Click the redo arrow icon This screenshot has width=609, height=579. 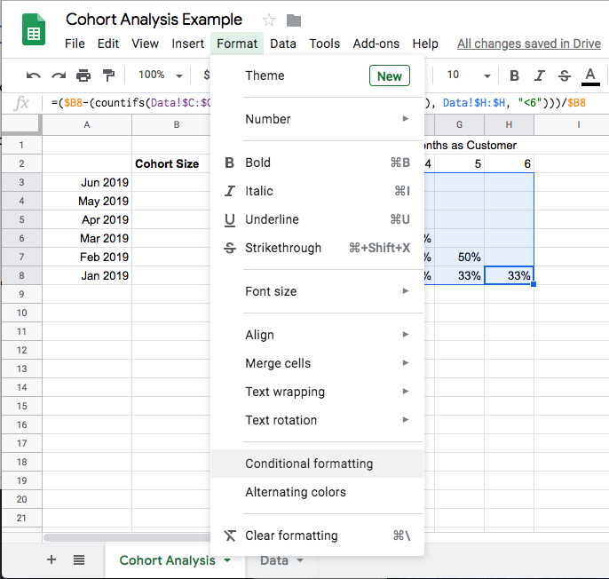pyautogui.click(x=59, y=75)
